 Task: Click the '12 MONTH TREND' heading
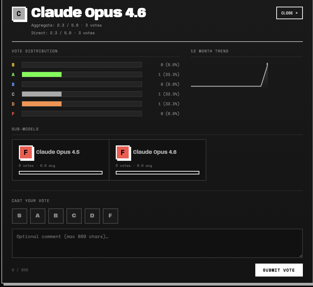[x=209, y=51]
